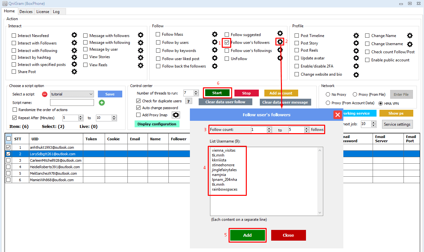Open settings gear for Change Name

point(410,35)
